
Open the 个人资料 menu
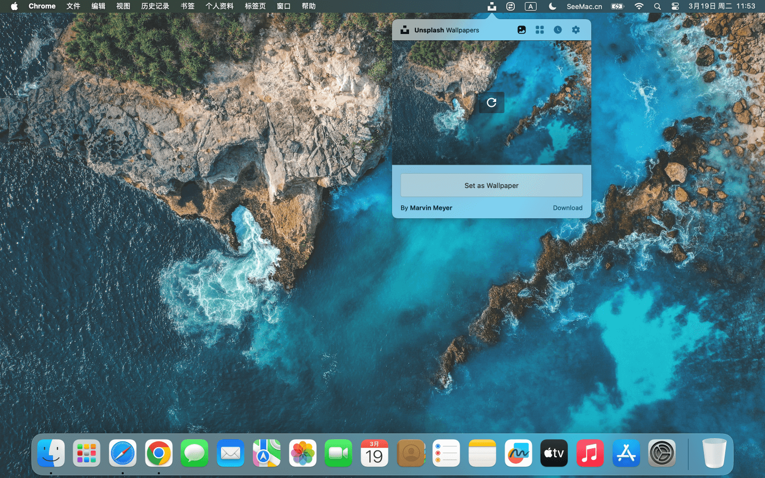pos(219,6)
